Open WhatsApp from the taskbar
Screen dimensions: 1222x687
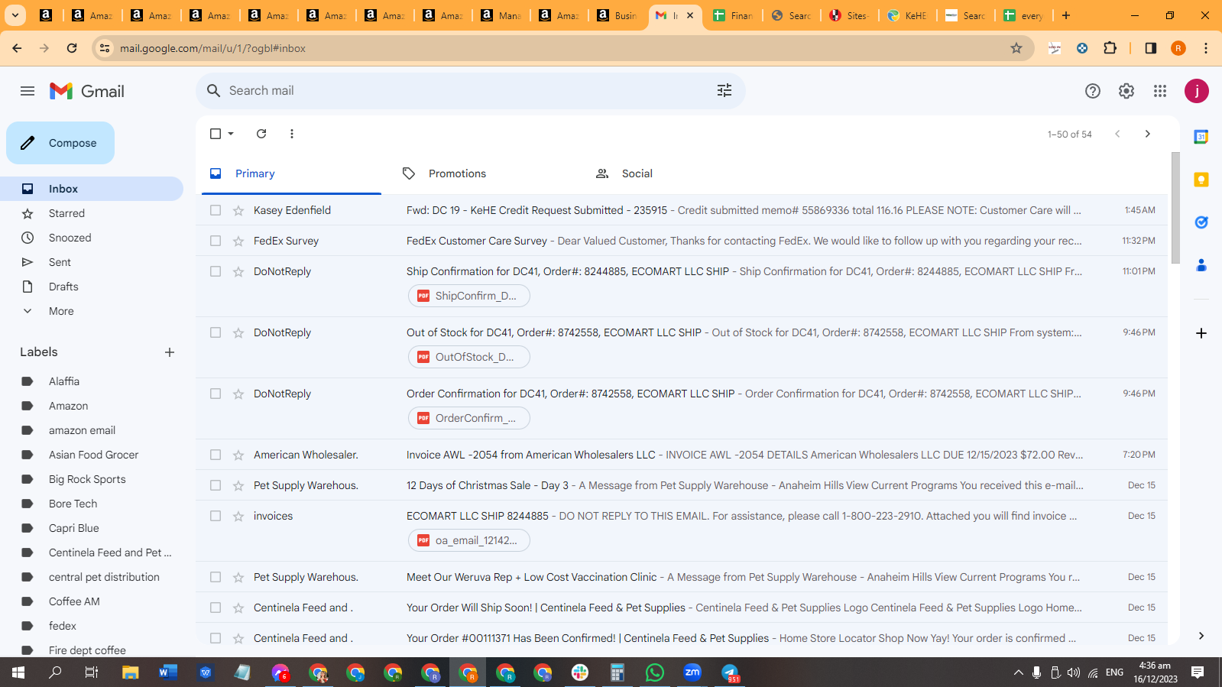point(655,672)
